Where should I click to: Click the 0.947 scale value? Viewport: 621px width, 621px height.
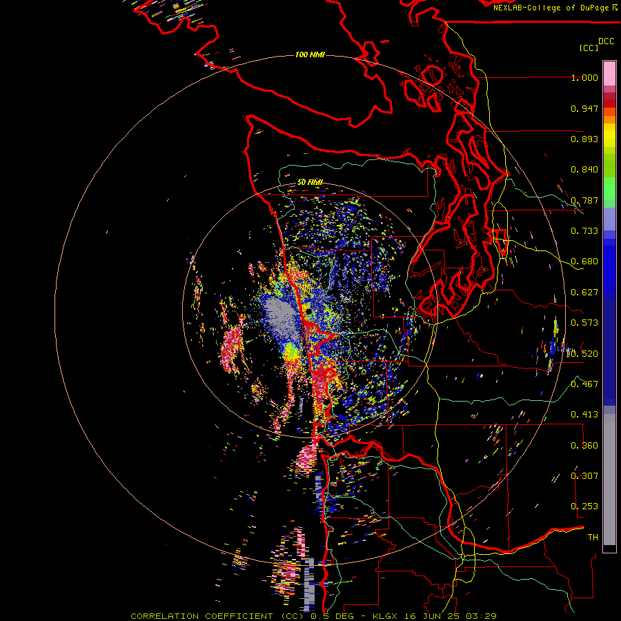(584, 108)
